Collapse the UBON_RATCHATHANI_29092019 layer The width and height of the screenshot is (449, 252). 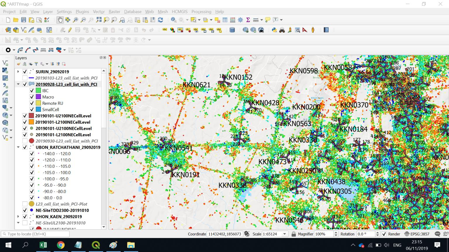coord(18,147)
